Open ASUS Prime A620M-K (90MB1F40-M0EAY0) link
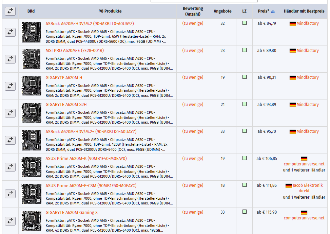Viewport: 330px width, 234px height. [x=86, y=159]
